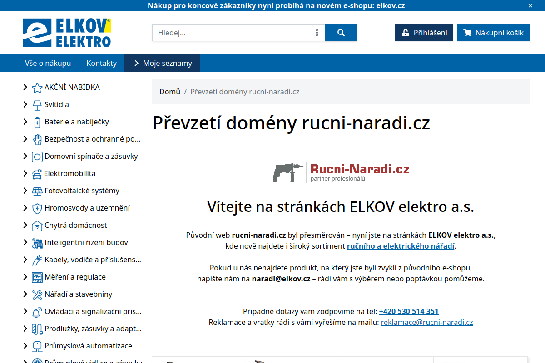
Task: Expand the AKČNÍ NABÍDKA category chevron
Action: 25,87
